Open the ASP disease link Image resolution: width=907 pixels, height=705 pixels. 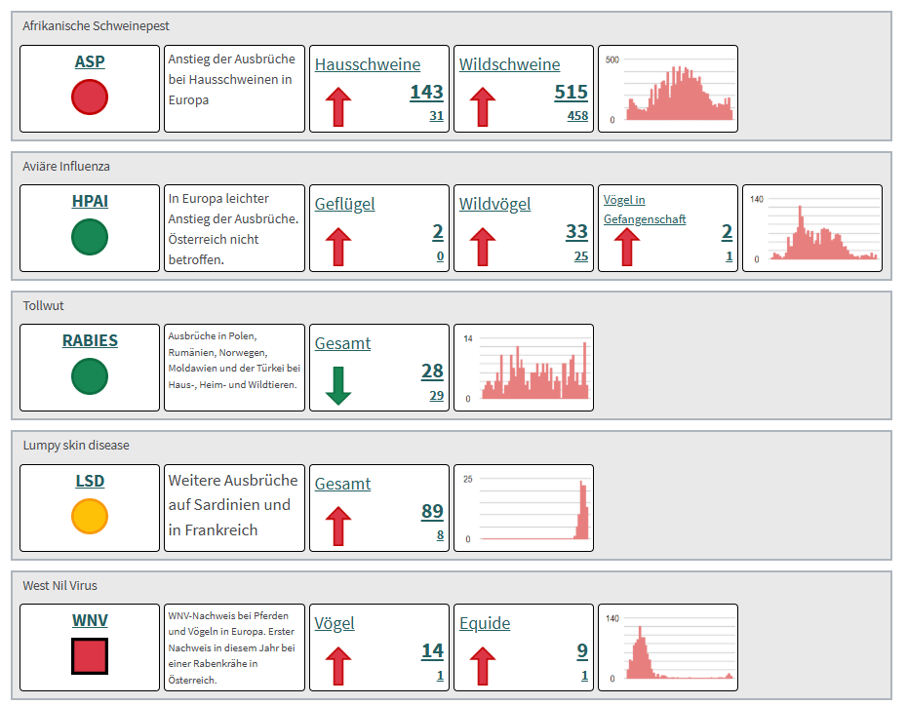[x=90, y=61]
